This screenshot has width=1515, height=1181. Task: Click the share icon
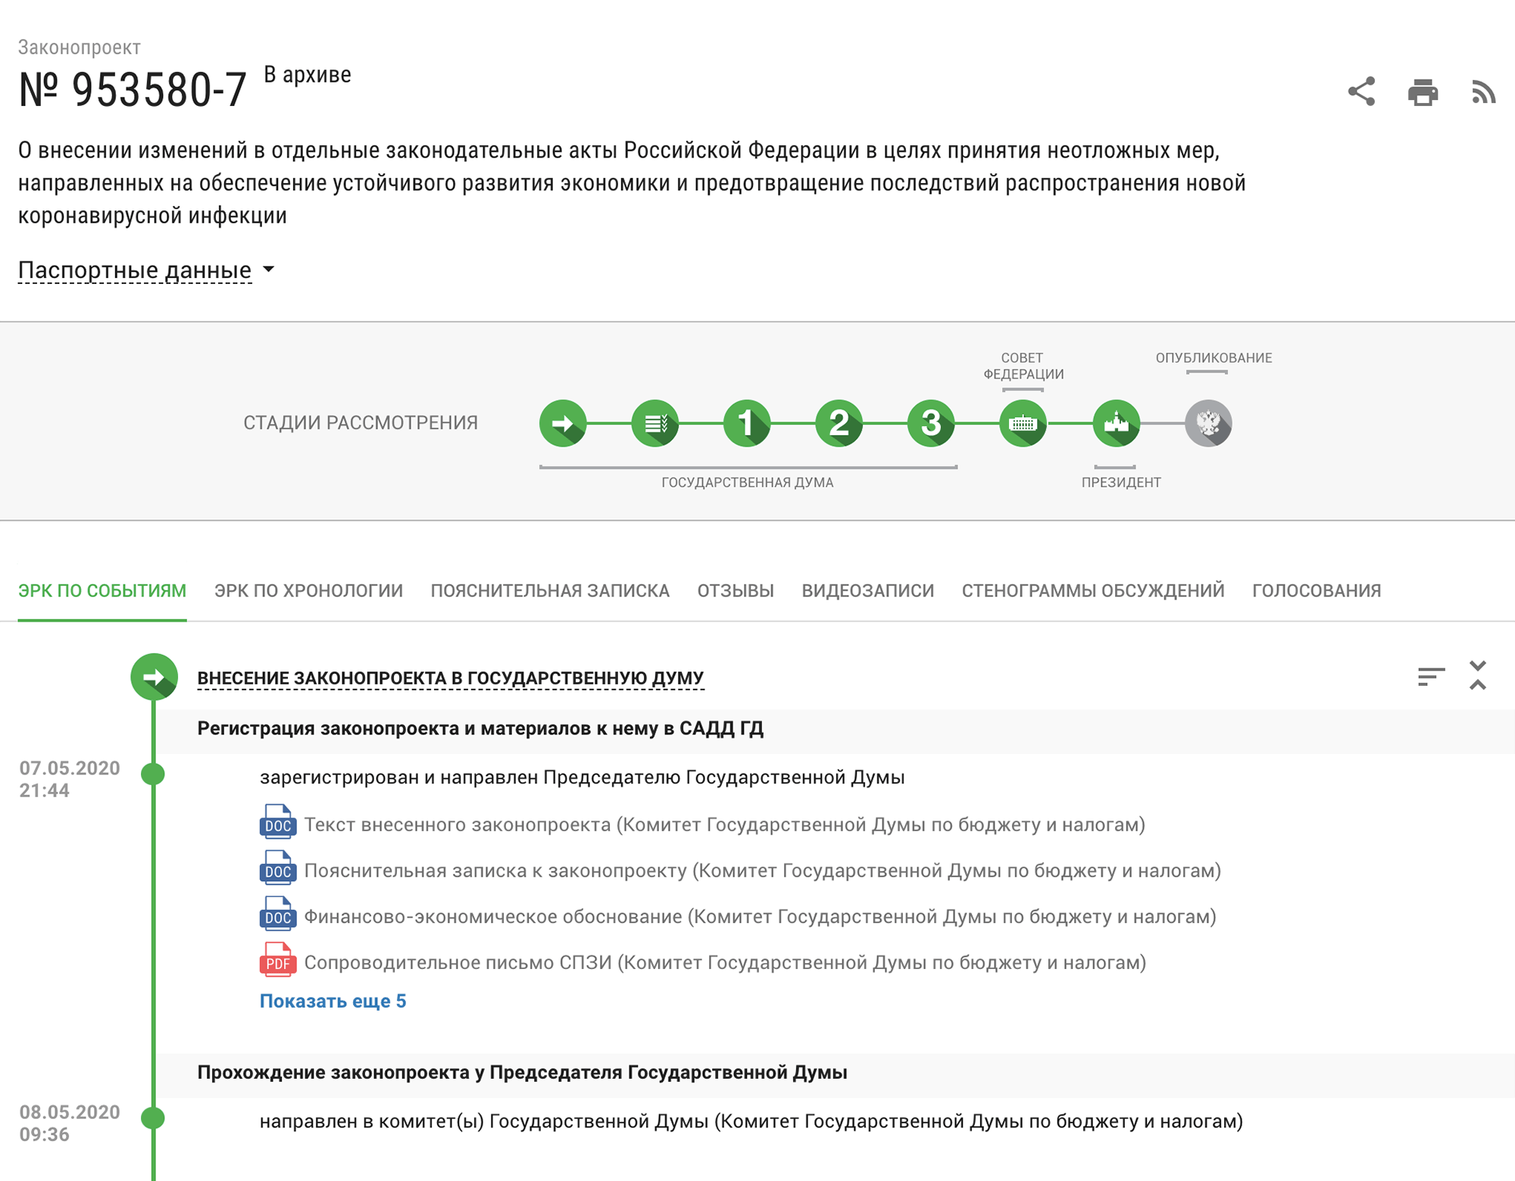(1361, 92)
